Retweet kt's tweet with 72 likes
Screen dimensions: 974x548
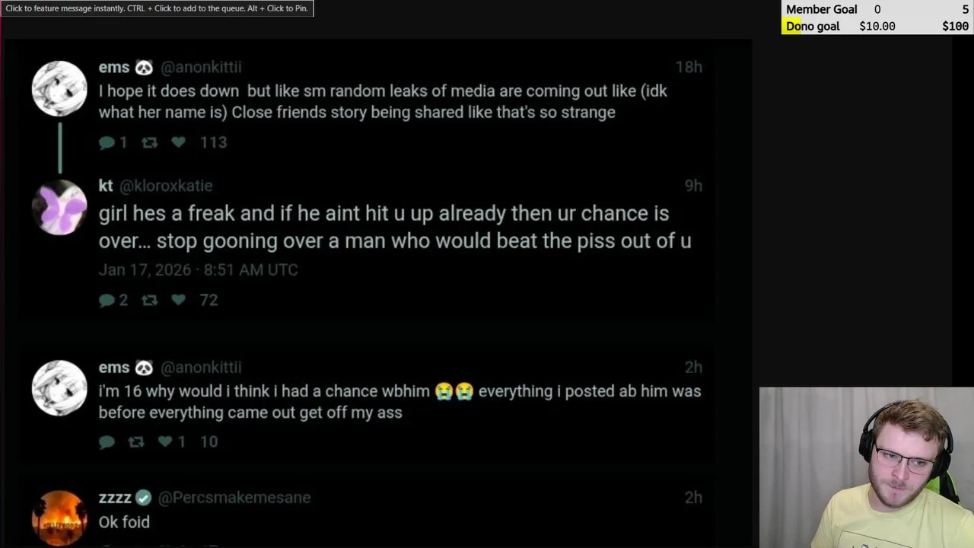pos(149,301)
